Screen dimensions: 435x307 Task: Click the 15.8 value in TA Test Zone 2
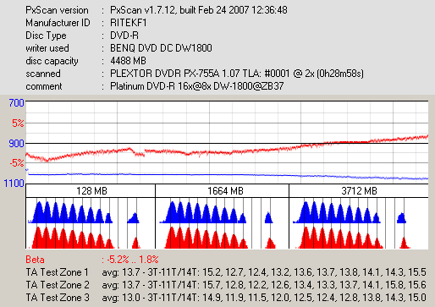394,285
